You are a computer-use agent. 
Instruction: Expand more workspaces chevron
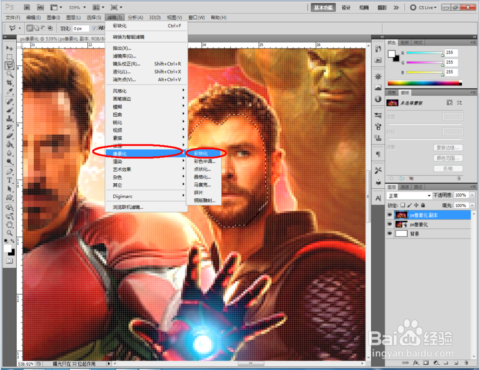pos(396,7)
